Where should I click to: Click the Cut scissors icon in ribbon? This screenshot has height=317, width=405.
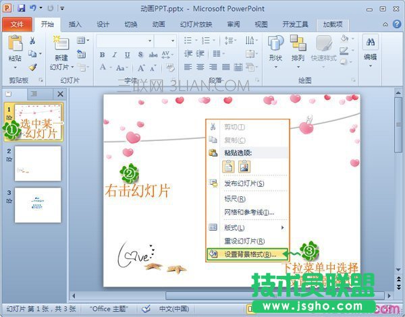coord(32,40)
